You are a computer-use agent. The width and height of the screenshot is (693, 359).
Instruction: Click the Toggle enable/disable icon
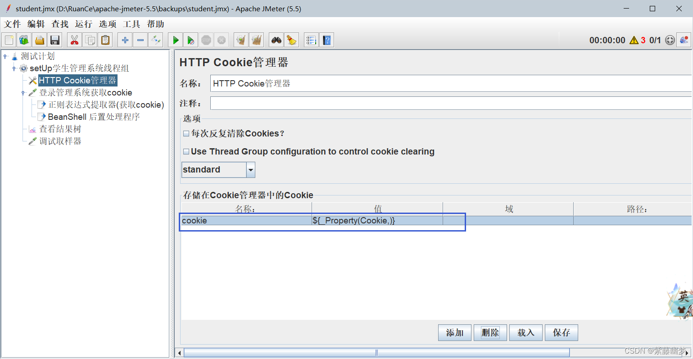click(156, 40)
